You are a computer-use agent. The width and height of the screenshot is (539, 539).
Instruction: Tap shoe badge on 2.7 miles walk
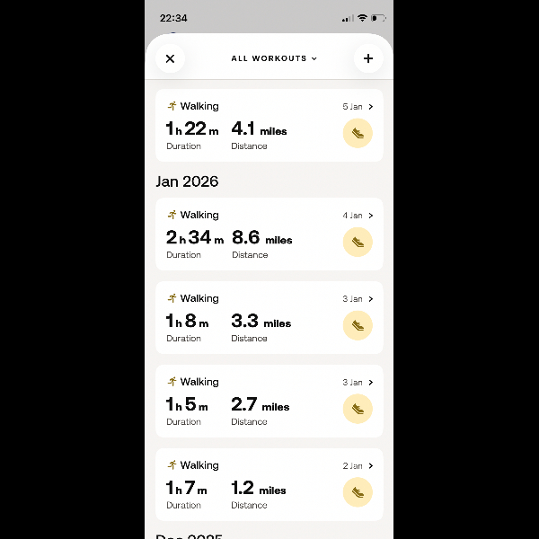tap(358, 409)
